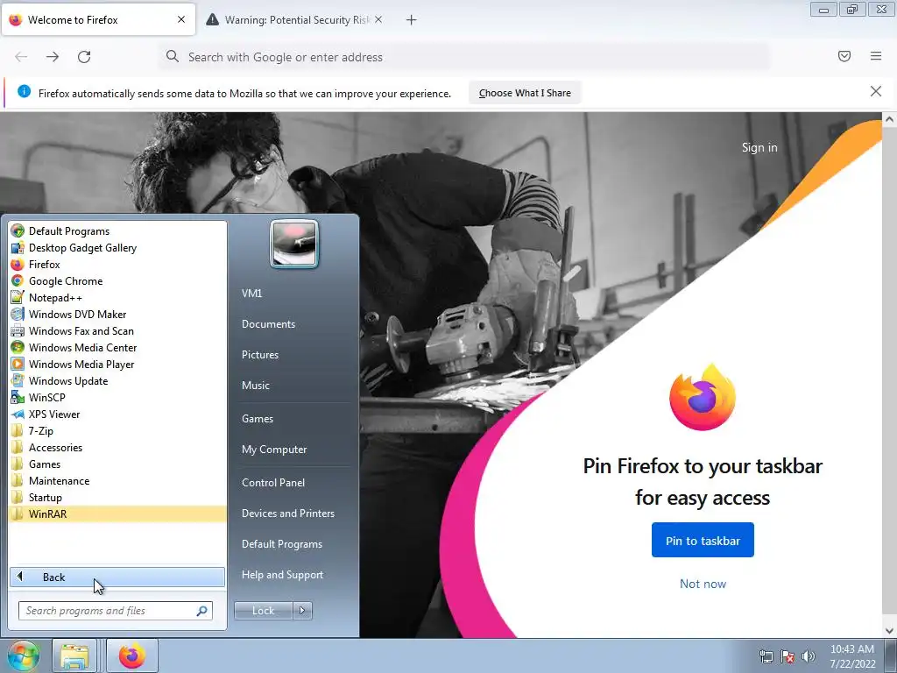Image resolution: width=897 pixels, height=673 pixels.
Task: Click Pin to taskbar button
Action: (x=703, y=540)
